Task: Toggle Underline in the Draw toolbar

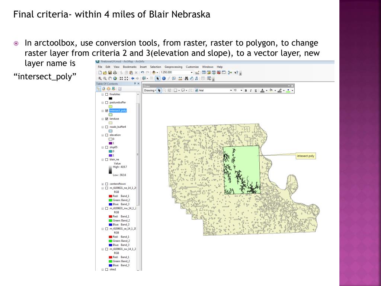Action: click(x=256, y=90)
